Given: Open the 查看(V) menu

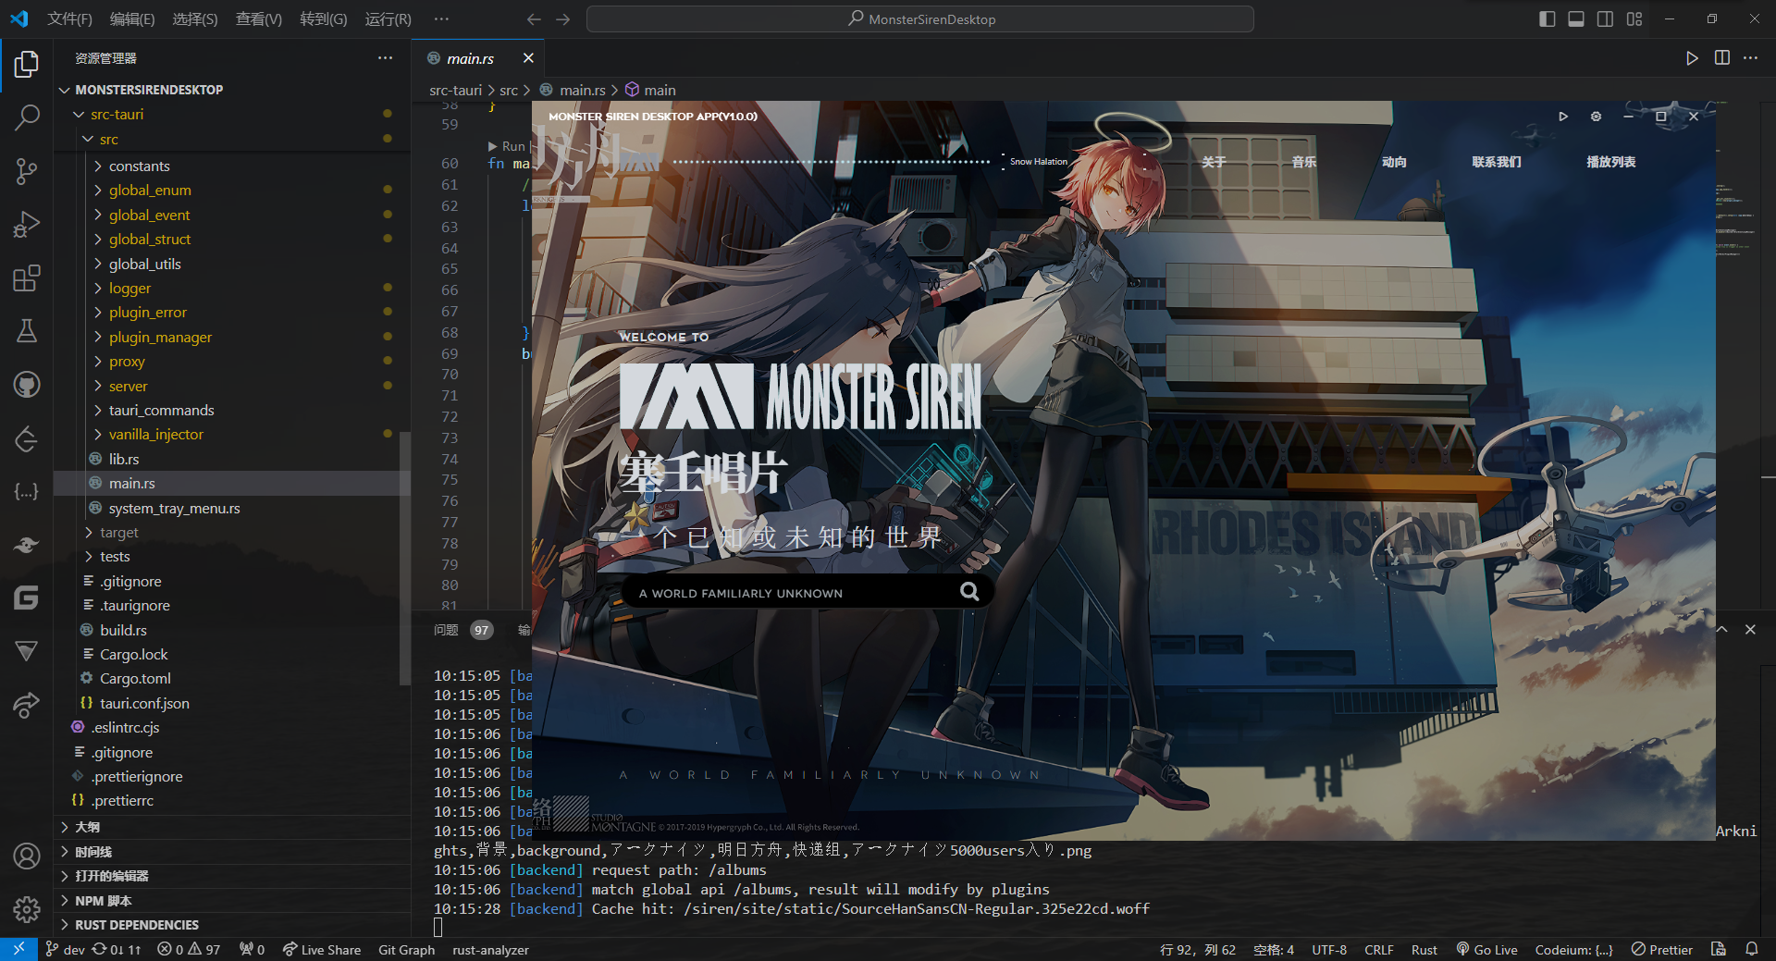Looking at the screenshot, I should (259, 18).
